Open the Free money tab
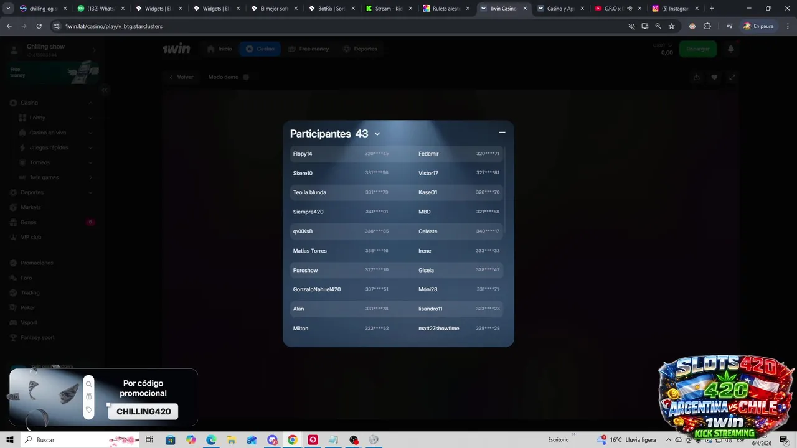Screen dimensions: 797x448 point(309,49)
